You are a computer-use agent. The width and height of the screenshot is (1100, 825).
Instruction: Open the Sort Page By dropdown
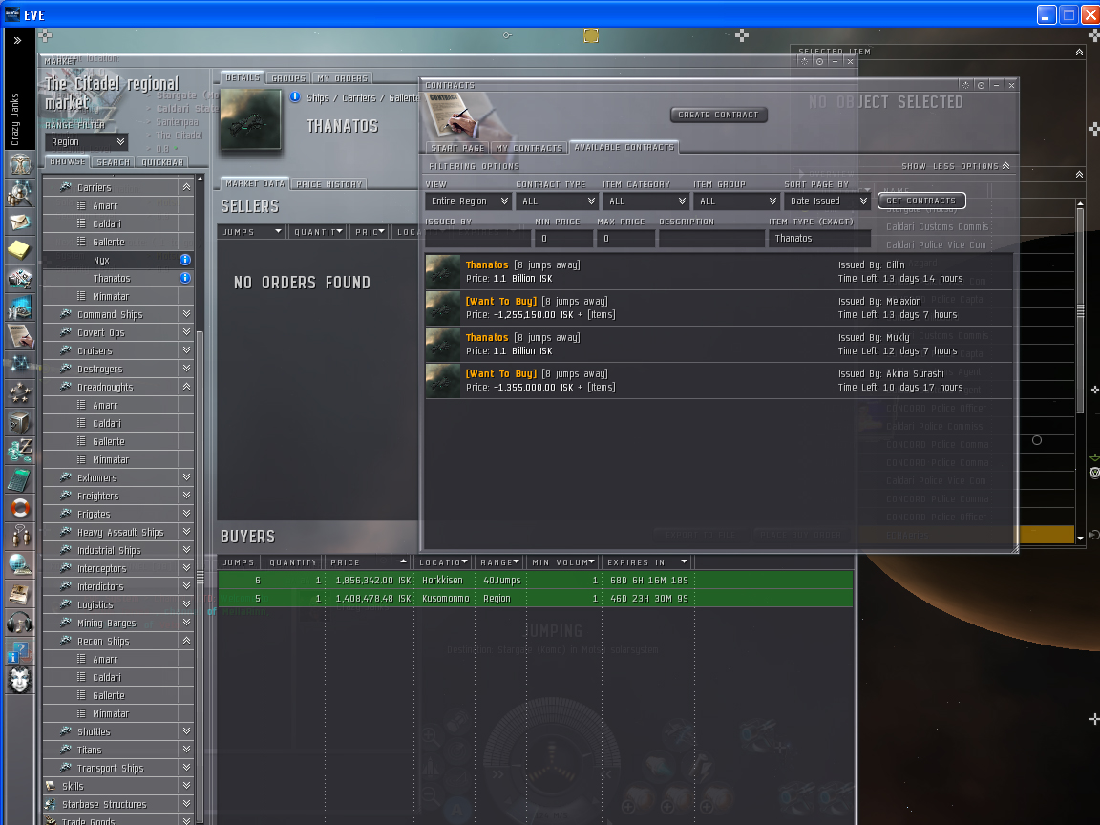827,201
